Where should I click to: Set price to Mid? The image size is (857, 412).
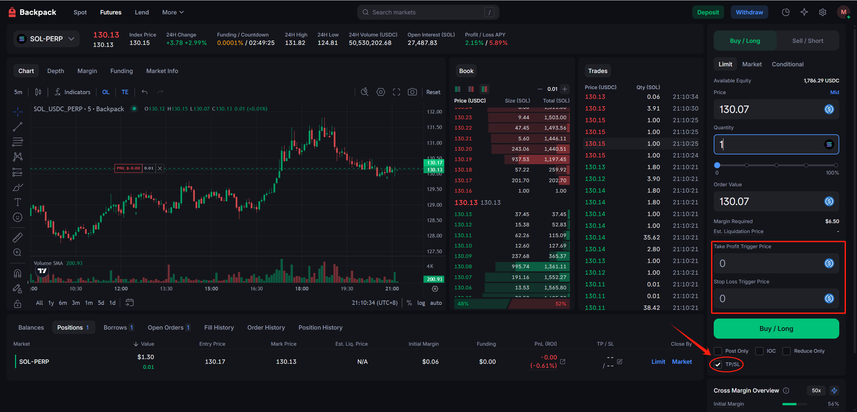click(x=834, y=92)
